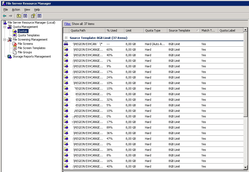Viewport: 249px width, 172px height.
Task: Click the 36% used value
Action: pyautogui.click(x=110, y=133)
